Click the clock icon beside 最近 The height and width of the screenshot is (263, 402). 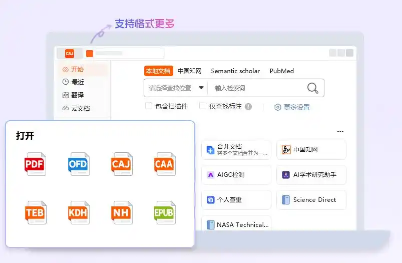[66, 82]
